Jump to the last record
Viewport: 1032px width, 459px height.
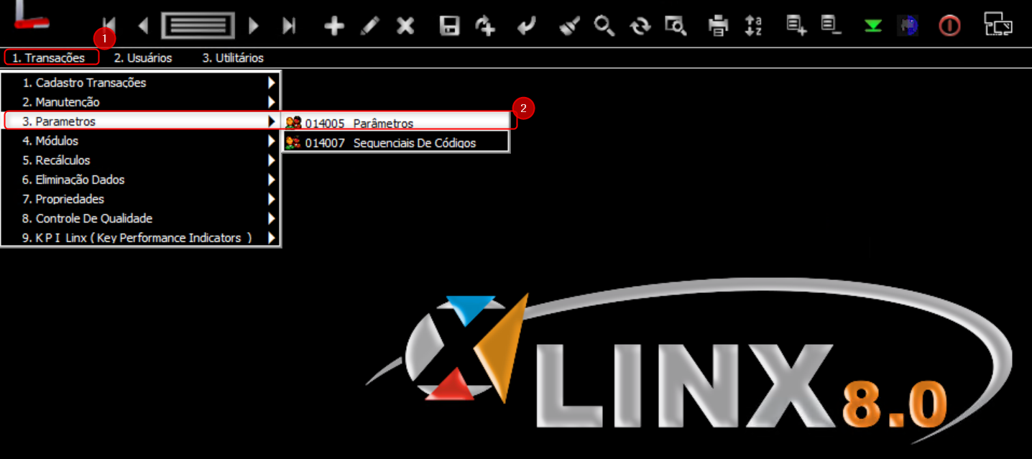289,27
